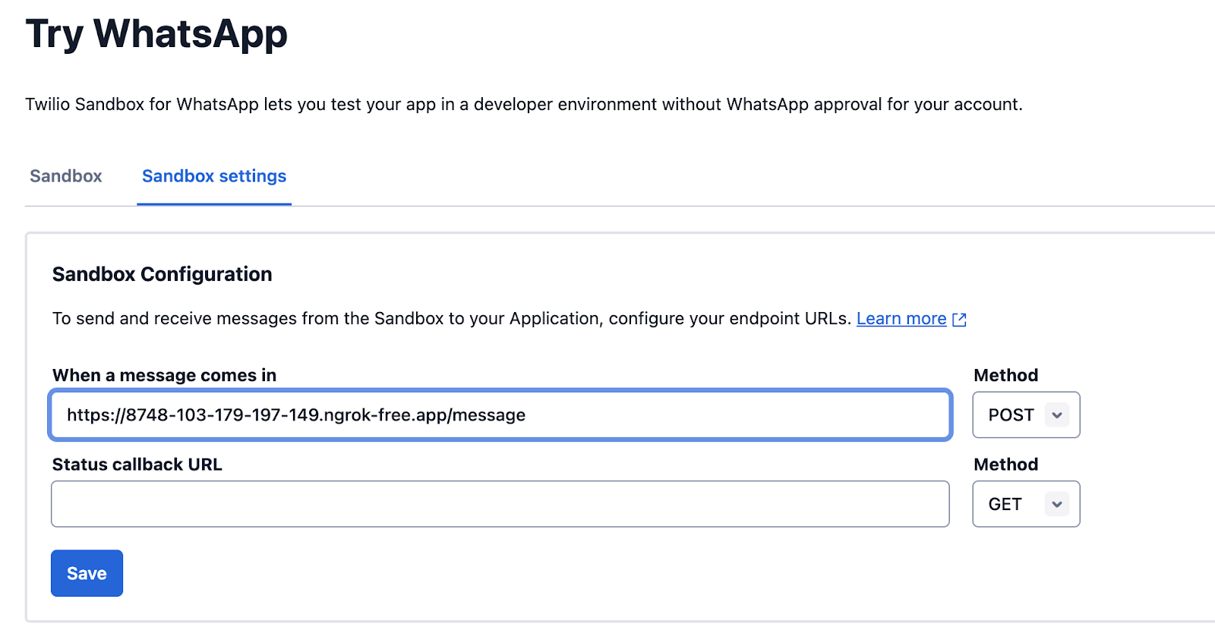The image size is (1215, 624).
Task: Open the POST method dropdown
Action: coord(1026,414)
